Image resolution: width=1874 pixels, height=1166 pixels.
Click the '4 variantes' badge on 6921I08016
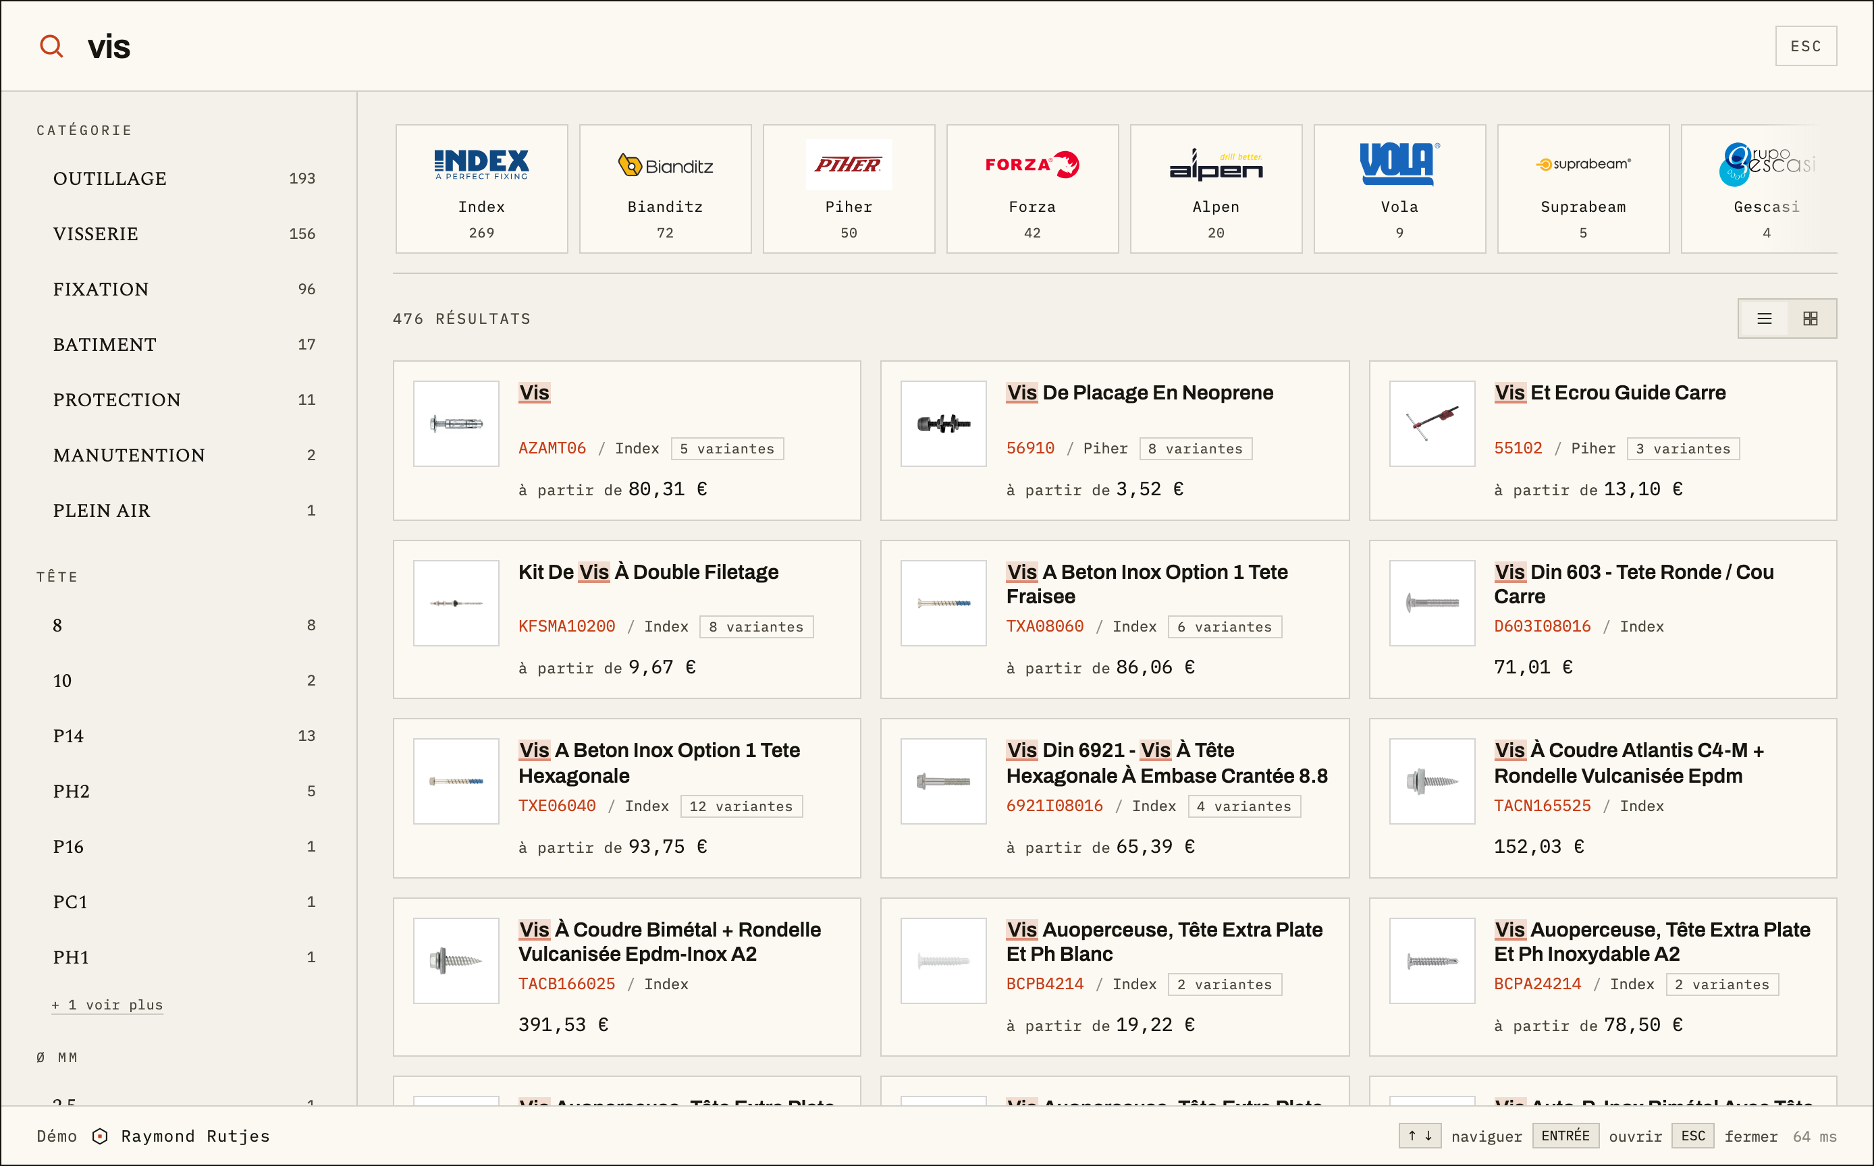pos(1244,806)
